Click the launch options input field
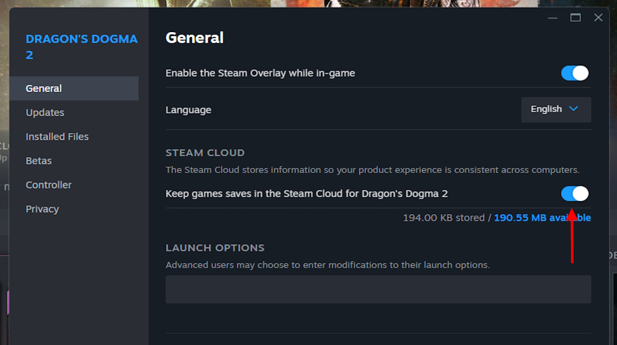This screenshot has height=345, width=617. pyautogui.click(x=378, y=289)
